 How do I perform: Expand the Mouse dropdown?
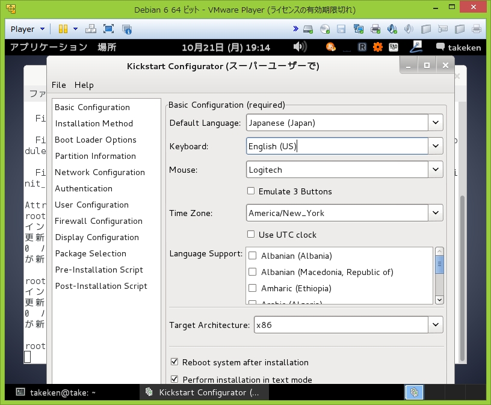coord(436,170)
